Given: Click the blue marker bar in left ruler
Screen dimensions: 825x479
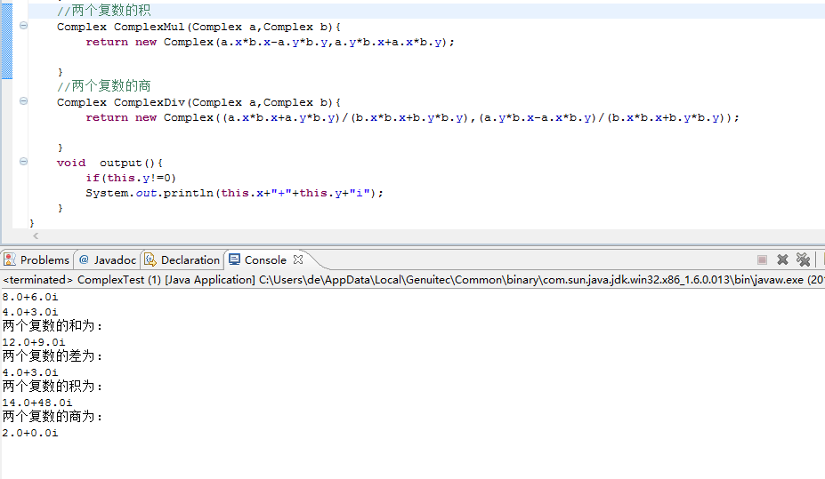Looking at the screenshot, I should [7, 41].
